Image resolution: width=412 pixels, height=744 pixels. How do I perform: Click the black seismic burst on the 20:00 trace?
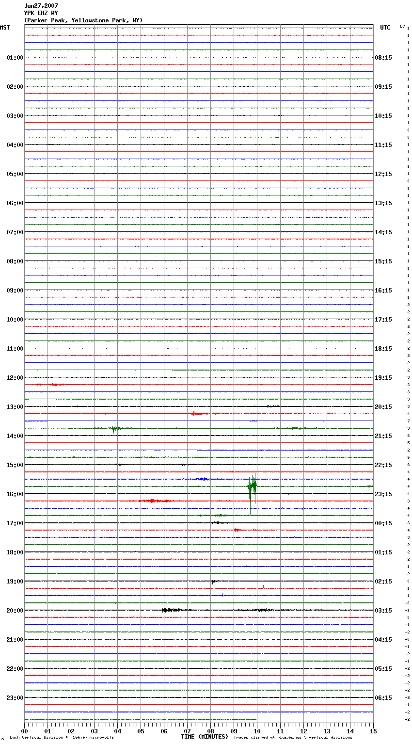[177, 610]
